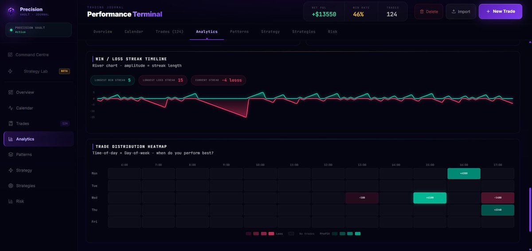Click the BETA badge next to Strategy Lab
Image resolution: width=532 pixels, height=251 pixels.
64,71
